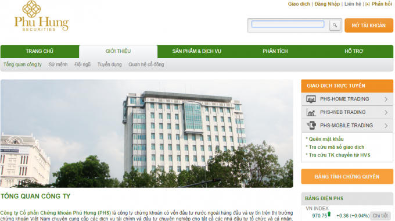Image resolution: width=395 pixels, height=221 pixels.
Task: Click the VN INDEX label
Action: point(317,208)
